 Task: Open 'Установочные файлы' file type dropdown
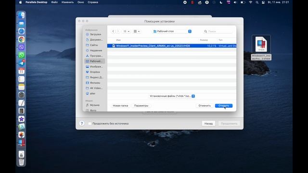[x=172, y=96]
